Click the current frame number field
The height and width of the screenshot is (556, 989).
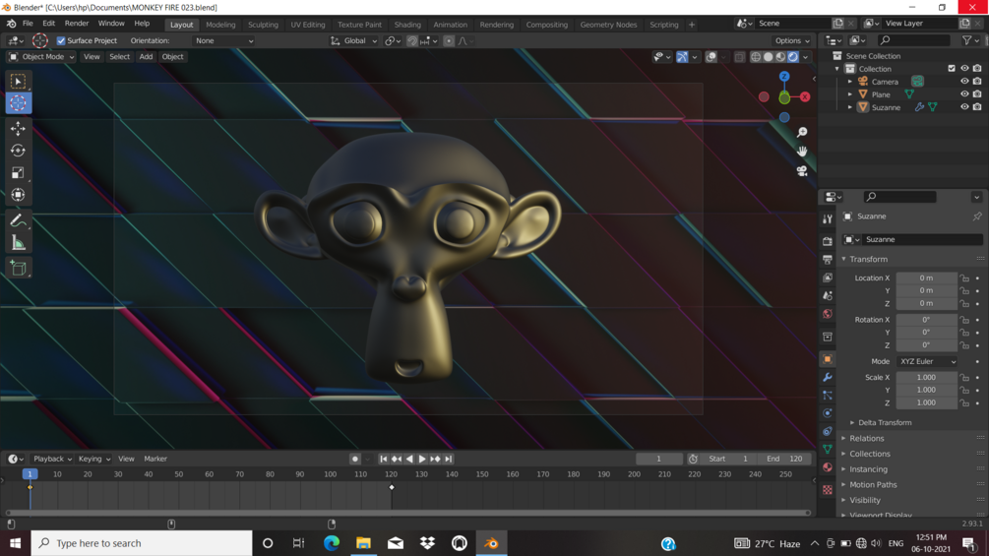point(659,459)
